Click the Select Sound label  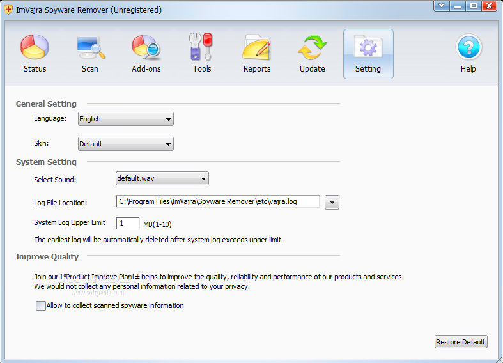pos(55,180)
